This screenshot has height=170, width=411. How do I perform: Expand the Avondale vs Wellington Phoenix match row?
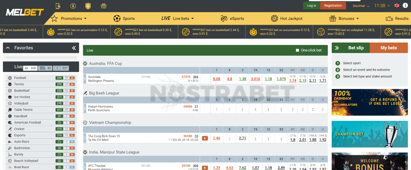coord(85,79)
